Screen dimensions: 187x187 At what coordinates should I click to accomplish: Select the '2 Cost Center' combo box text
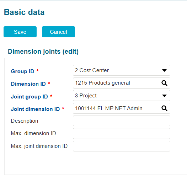coord(92,70)
